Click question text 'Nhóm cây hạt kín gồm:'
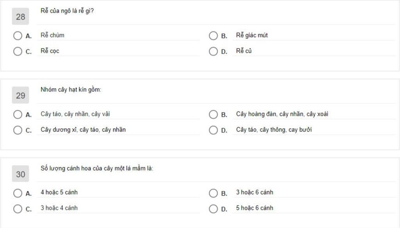The height and width of the screenshot is (228, 400). 71,90
